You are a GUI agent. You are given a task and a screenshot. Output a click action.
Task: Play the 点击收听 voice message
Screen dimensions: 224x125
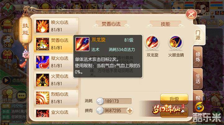coord(14,80)
